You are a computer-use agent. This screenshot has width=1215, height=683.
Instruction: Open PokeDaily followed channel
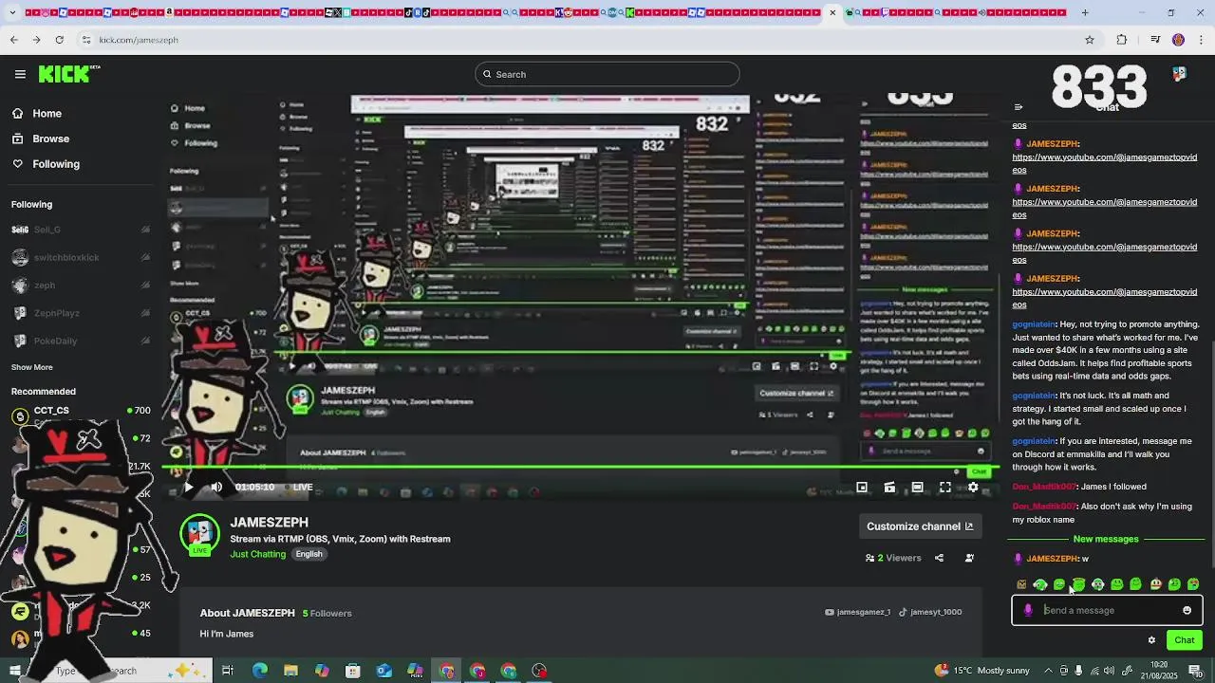81,341
